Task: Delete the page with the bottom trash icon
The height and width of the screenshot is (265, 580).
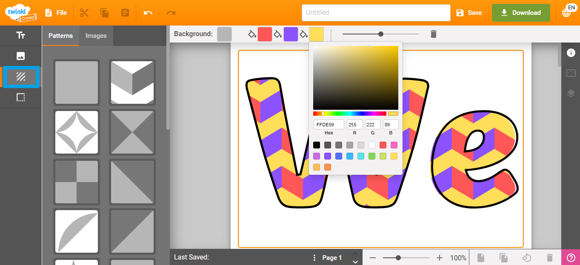Action: tap(550, 258)
